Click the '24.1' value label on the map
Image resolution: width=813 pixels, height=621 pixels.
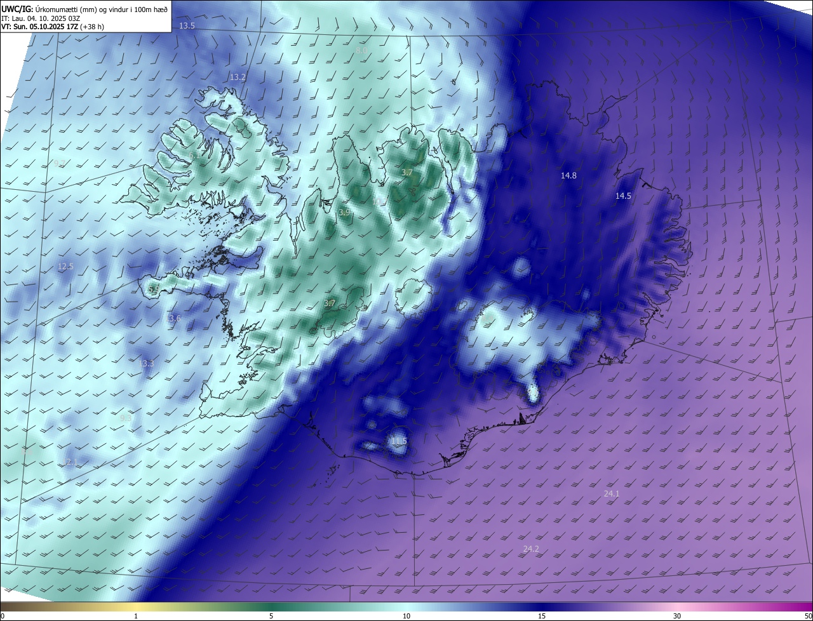[x=611, y=493]
